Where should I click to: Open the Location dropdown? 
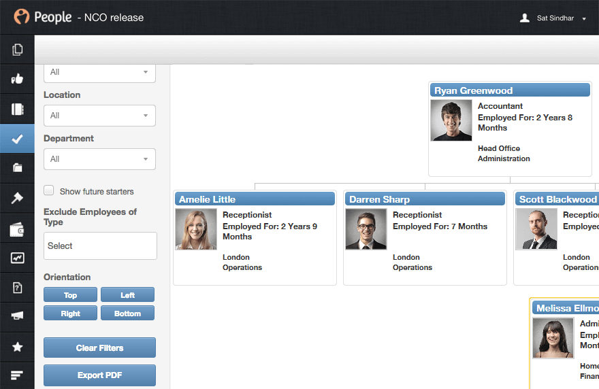coord(99,116)
